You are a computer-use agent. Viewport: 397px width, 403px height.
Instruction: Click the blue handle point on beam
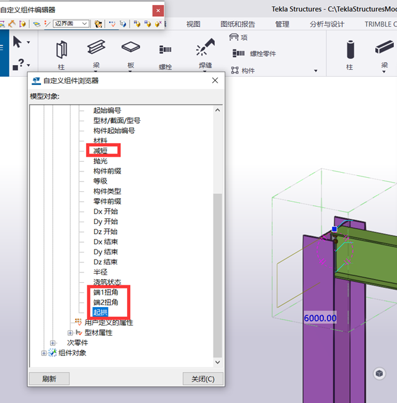pyautogui.click(x=334, y=229)
